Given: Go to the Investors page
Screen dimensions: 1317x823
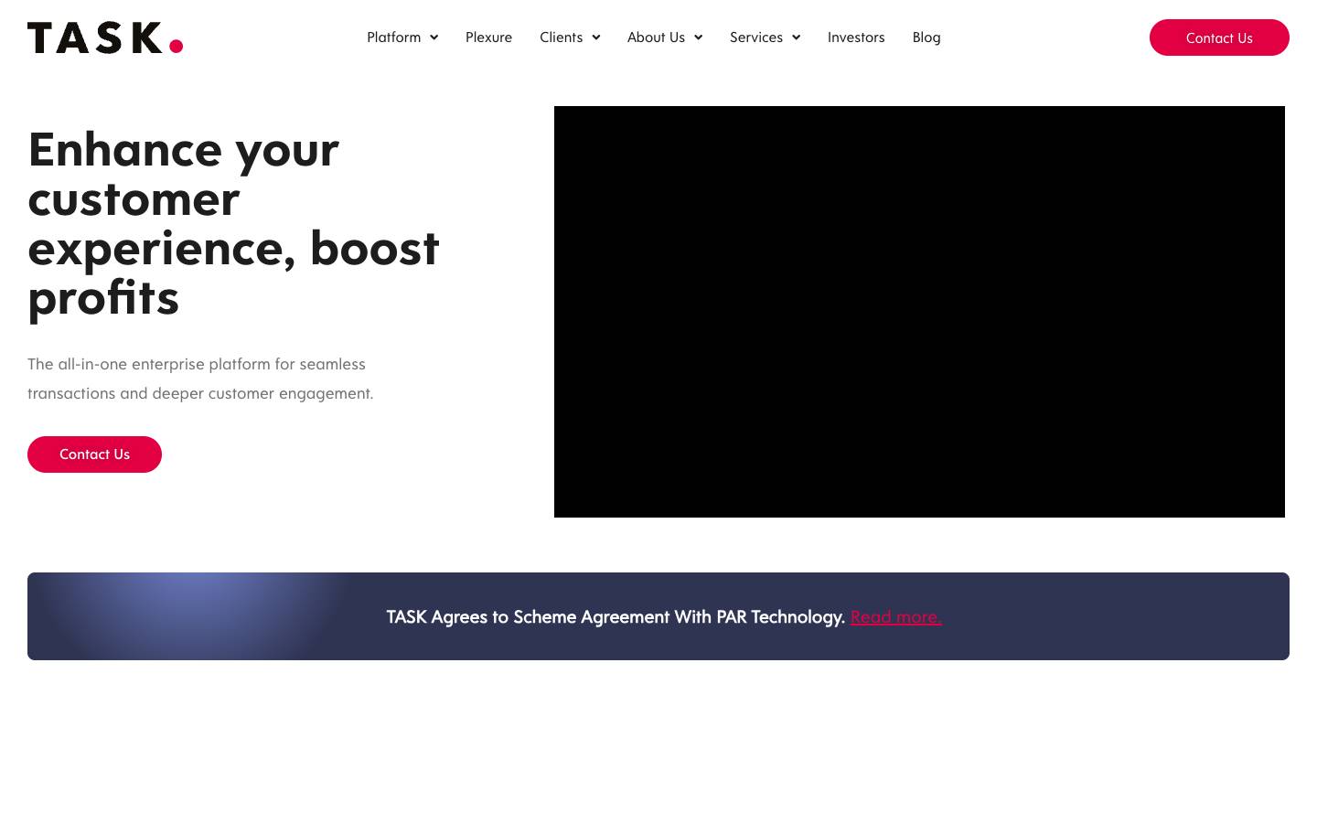Looking at the screenshot, I should [856, 37].
